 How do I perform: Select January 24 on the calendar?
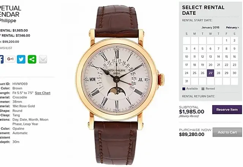click(186, 73)
